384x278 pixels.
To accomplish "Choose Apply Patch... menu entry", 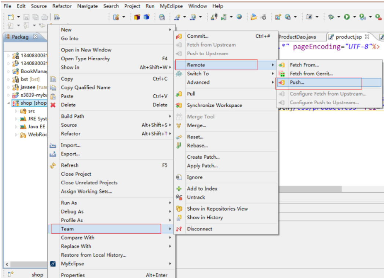I will tap(202, 166).
